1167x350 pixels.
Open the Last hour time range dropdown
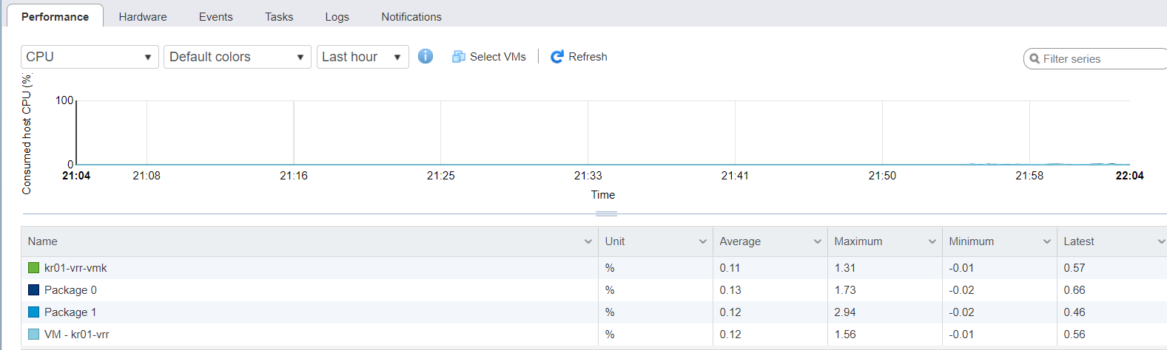363,57
